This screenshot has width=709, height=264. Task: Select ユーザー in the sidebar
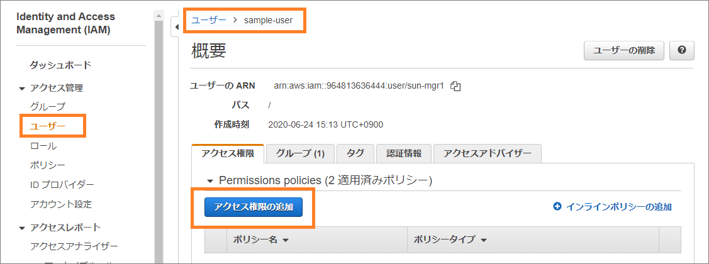[47, 126]
